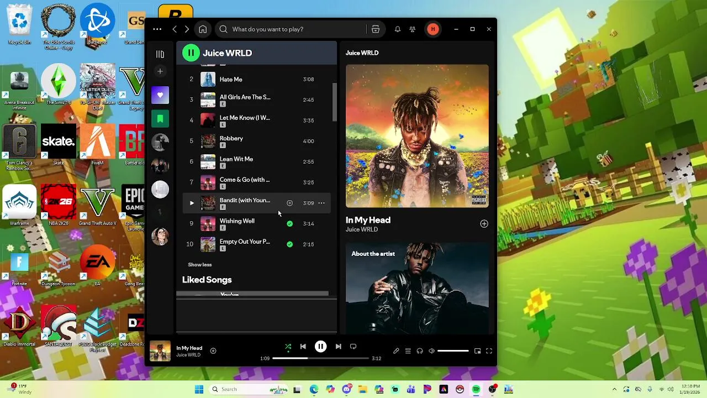Open Your Episodes green bookmark in sidebar
Image resolution: width=707 pixels, height=398 pixels.
(160, 119)
